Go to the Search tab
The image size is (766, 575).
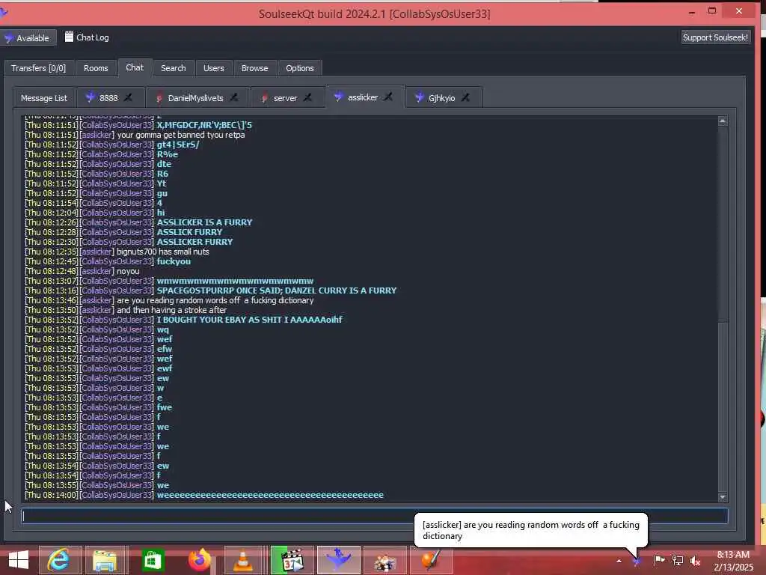tap(174, 68)
